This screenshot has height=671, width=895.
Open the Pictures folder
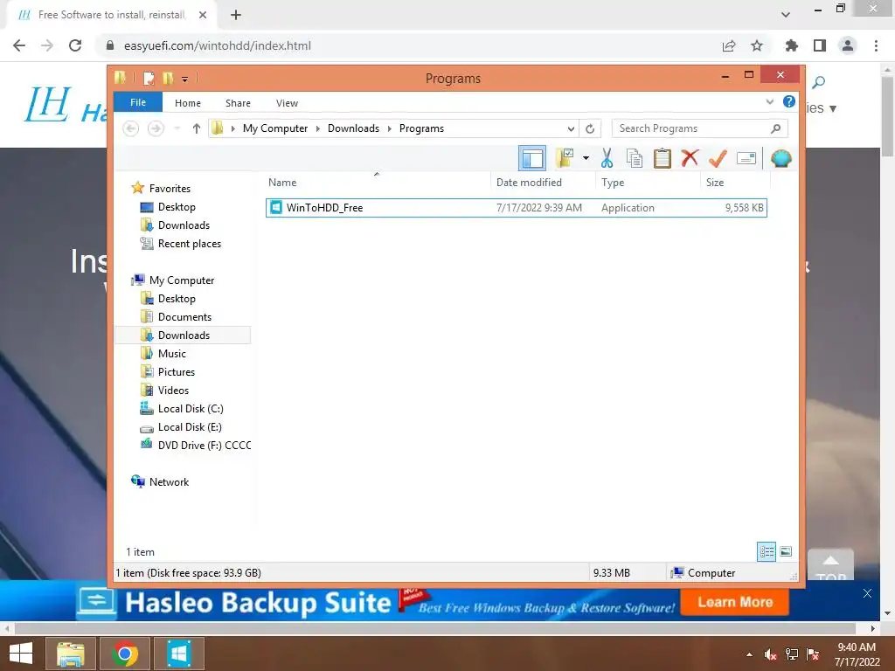tap(177, 371)
